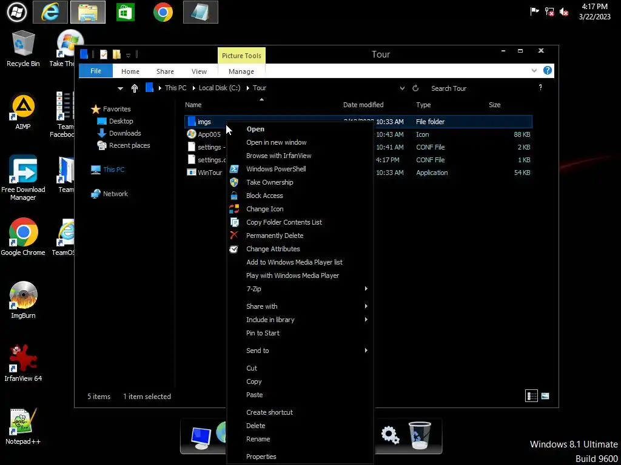Screen dimensions: 621x465
Task: Open Google Chrome desktop shortcut
Action: click(23, 237)
